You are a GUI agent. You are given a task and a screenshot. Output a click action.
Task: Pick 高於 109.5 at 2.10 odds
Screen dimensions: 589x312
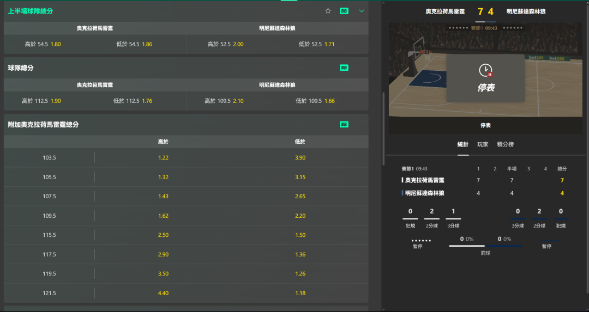(224, 101)
